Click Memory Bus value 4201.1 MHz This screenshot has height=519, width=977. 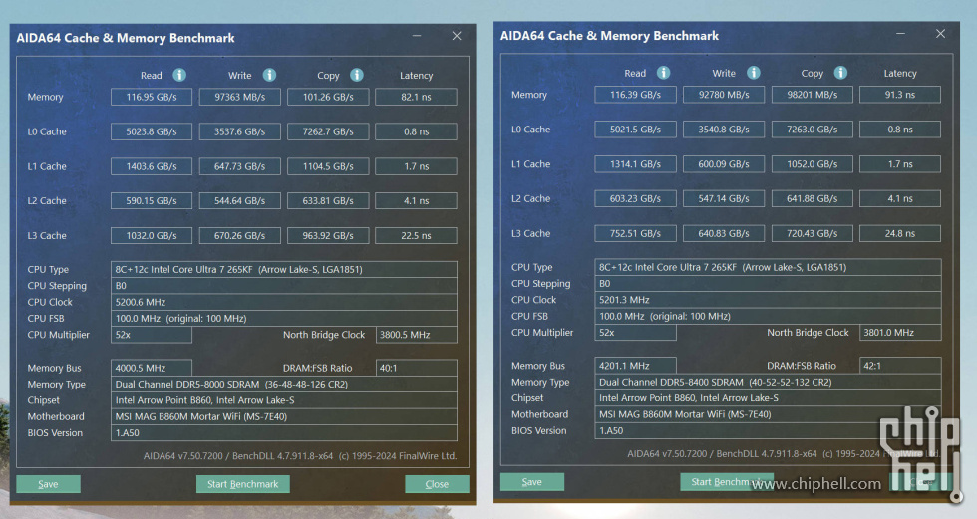pos(636,366)
